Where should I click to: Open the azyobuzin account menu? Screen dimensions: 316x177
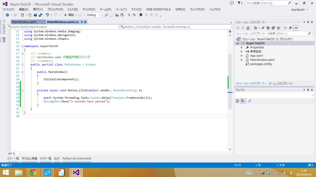[299, 9]
